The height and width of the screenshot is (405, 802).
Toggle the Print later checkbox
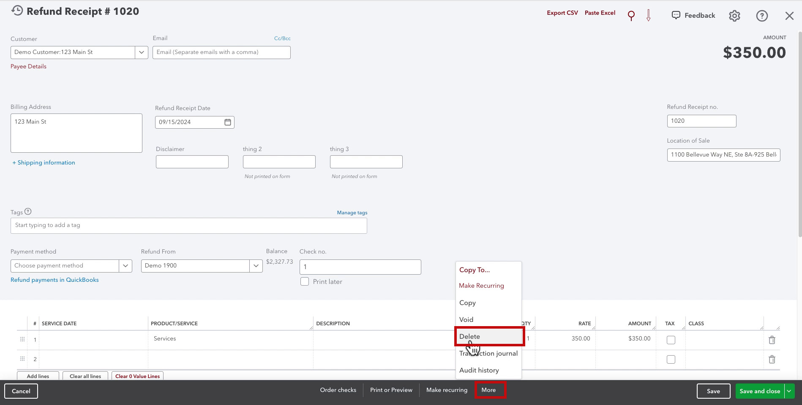[304, 281]
